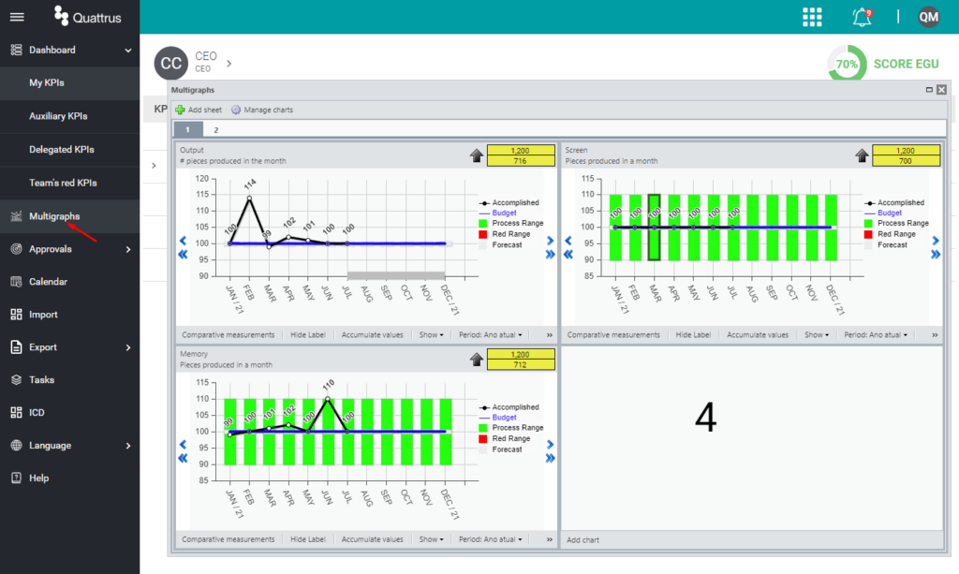Click green Process Range swatch in Output legend

click(x=483, y=224)
